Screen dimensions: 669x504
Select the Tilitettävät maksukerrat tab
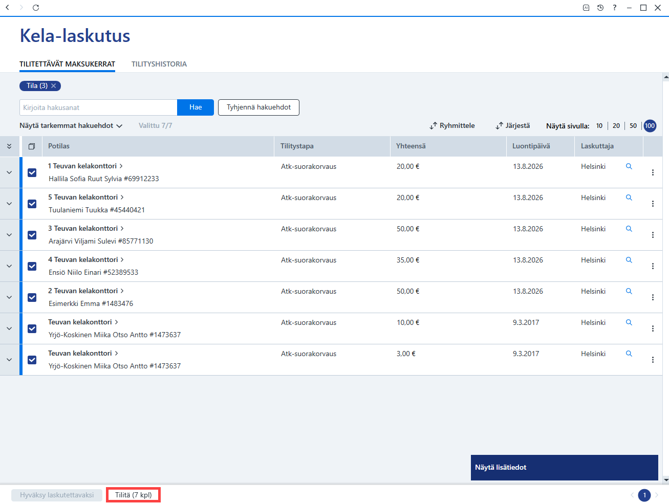tap(67, 64)
